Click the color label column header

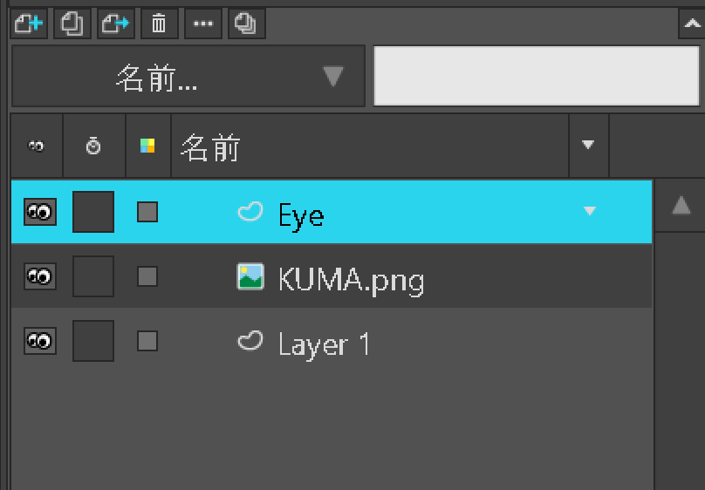pyautogui.click(x=147, y=146)
